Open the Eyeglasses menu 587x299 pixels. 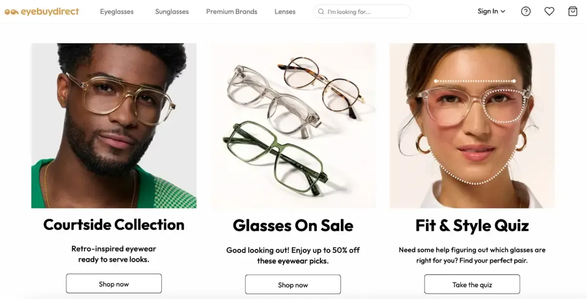116,11
